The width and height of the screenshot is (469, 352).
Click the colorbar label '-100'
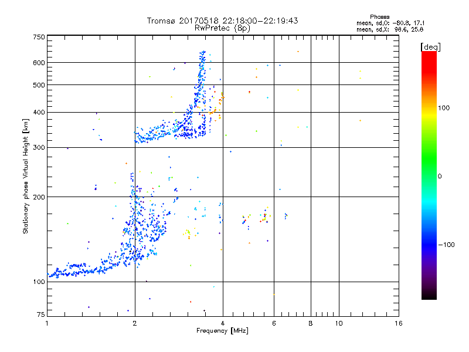tap(446, 245)
